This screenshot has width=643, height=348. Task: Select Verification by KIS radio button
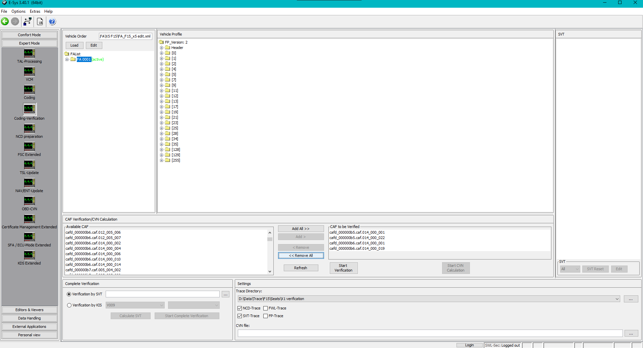(69, 305)
